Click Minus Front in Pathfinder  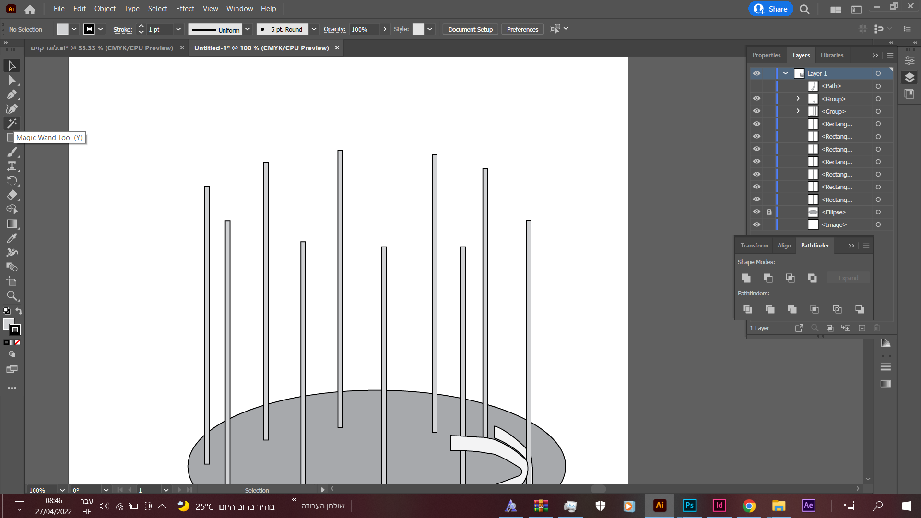tap(768, 278)
